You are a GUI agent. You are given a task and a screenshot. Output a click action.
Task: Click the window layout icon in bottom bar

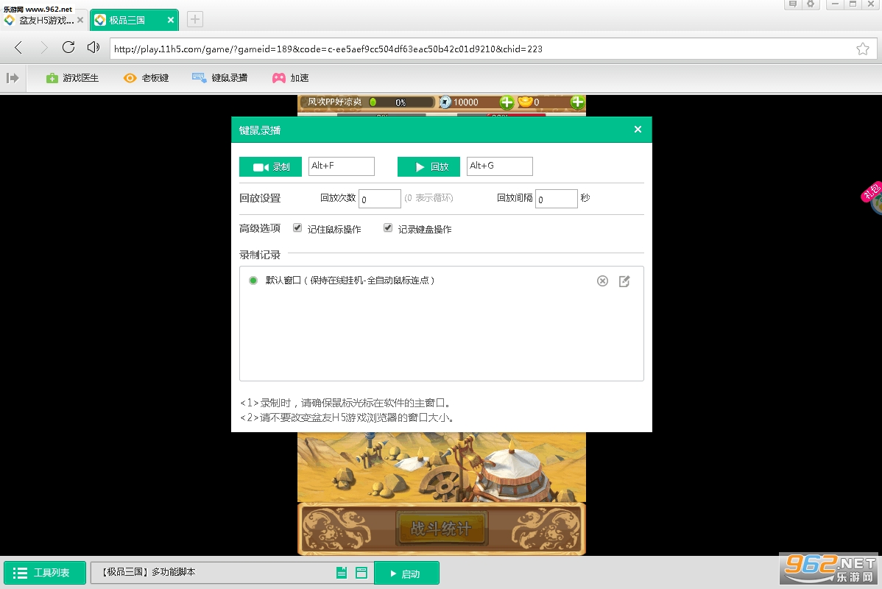[x=361, y=573]
